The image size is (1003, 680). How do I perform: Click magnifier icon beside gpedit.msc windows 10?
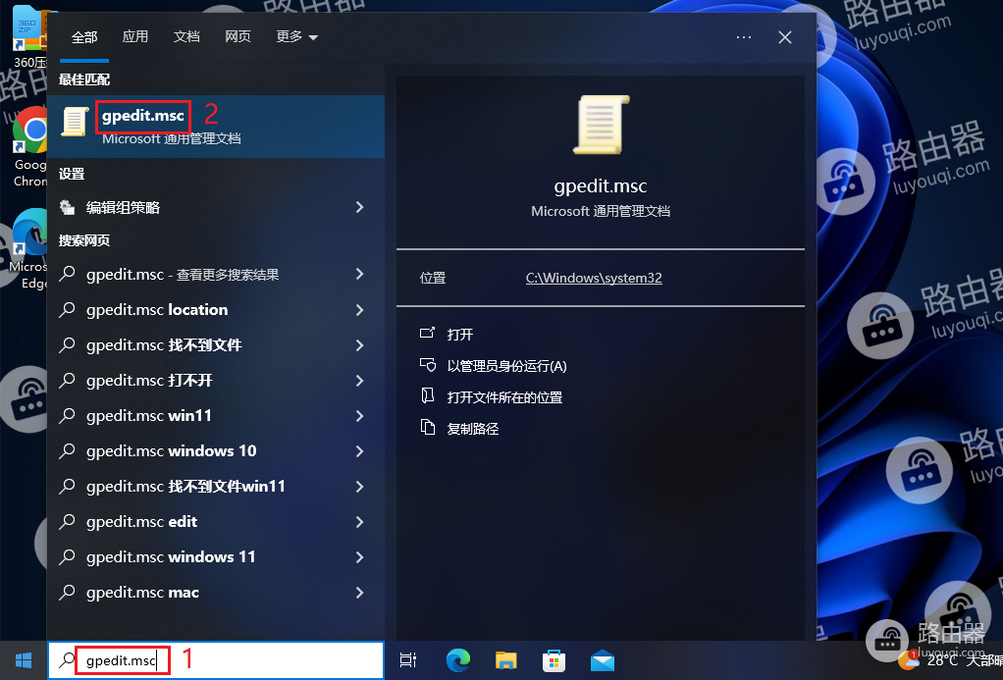point(67,451)
